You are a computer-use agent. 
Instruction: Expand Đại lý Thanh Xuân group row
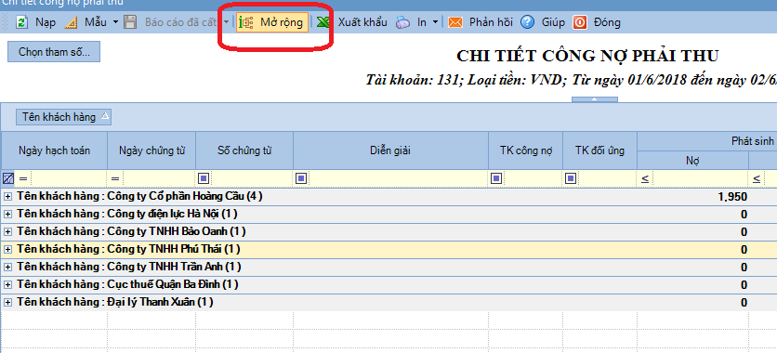tap(7, 303)
